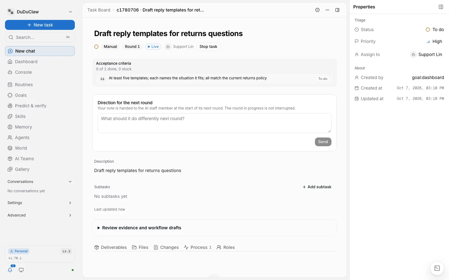Open AI Teams in sidebar
The height and width of the screenshot is (280, 449).
(40, 159)
